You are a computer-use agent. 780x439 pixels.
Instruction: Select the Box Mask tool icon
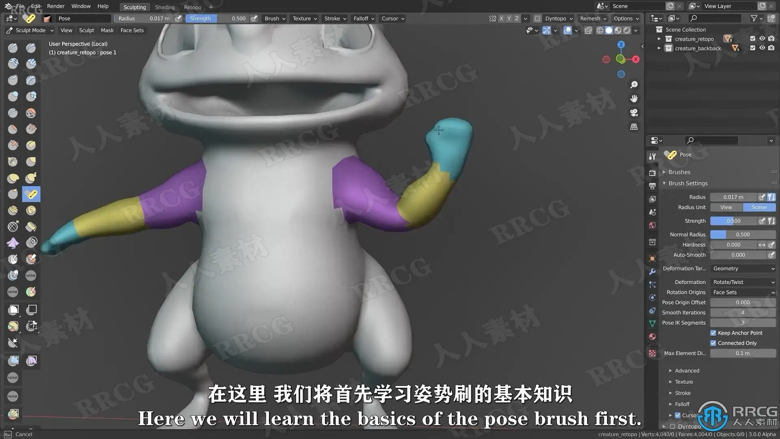[x=13, y=310]
